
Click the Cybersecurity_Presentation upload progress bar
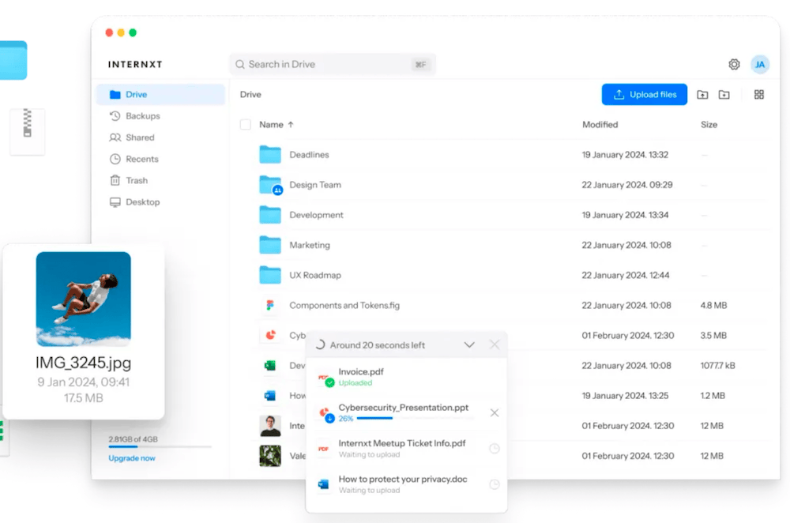[x=414, y=418]
